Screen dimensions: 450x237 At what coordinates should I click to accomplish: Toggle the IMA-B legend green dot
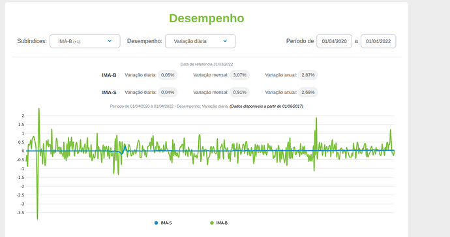[x=212, y=223]
